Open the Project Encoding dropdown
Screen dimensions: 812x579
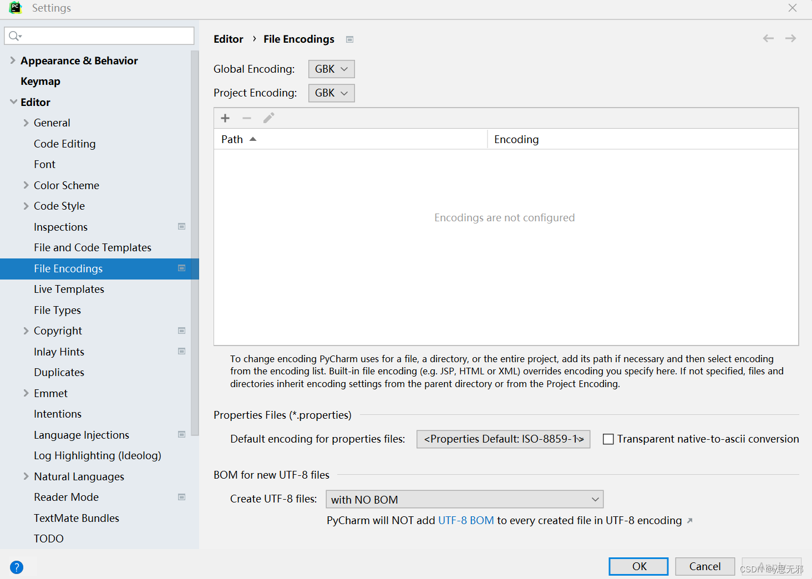(331, 93)
